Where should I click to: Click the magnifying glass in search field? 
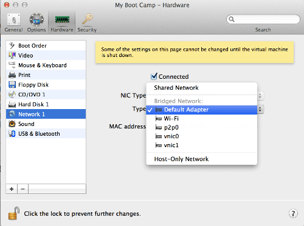[x=232, y=19]
